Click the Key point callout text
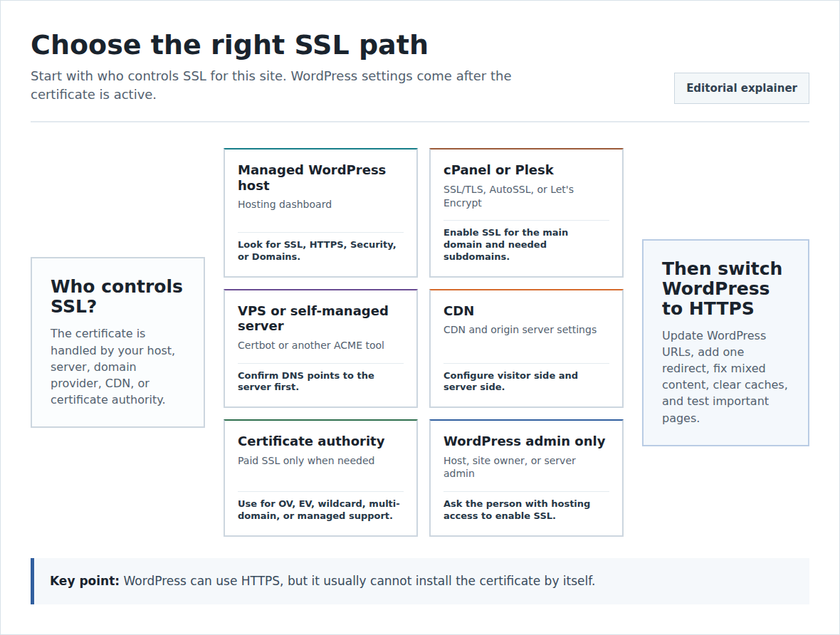Screen dimensions: 840x635 [322, 581]
